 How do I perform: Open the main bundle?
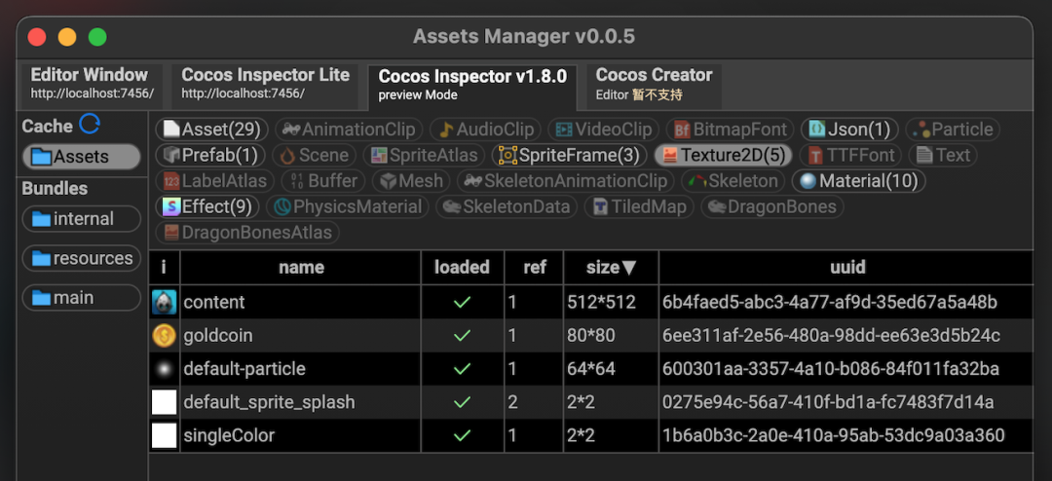pyautogui.click(x=81, y=297)
